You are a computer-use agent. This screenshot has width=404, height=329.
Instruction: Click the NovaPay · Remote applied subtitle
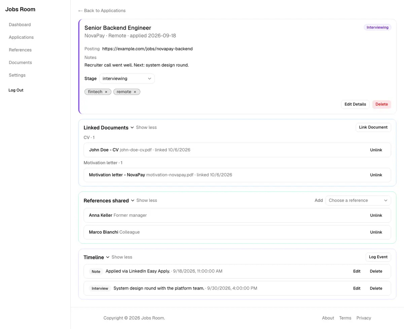tap(130, 36)
